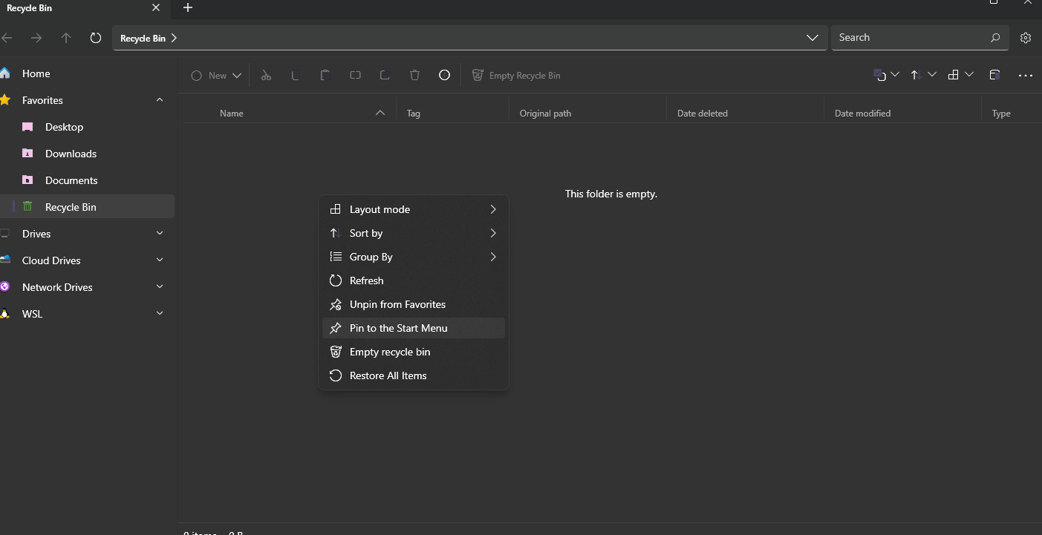Select Pin to the Start Menu
This screenshot has width=1042, height=535.
pos(398,327)
